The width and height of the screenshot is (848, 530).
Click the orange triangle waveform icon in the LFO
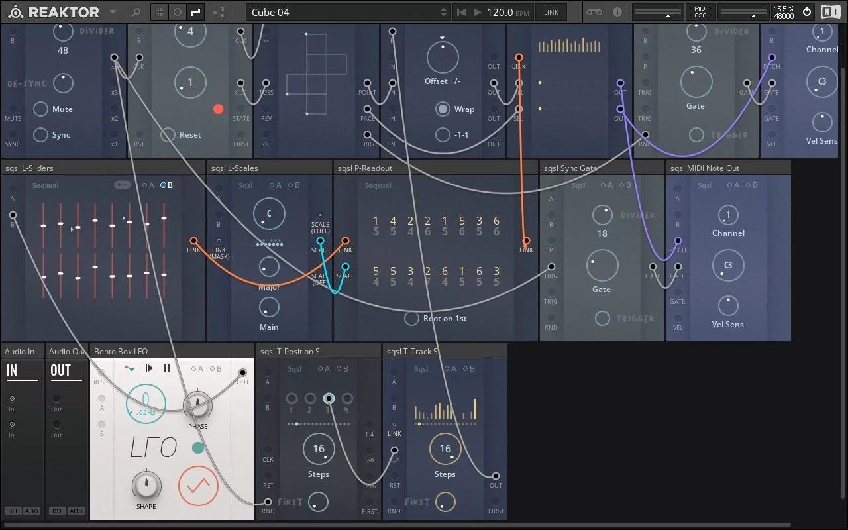198,486
